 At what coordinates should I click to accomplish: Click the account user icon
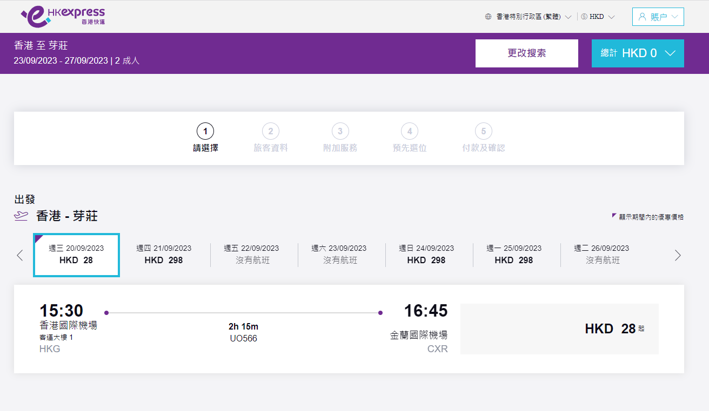(x=643, y=17)
